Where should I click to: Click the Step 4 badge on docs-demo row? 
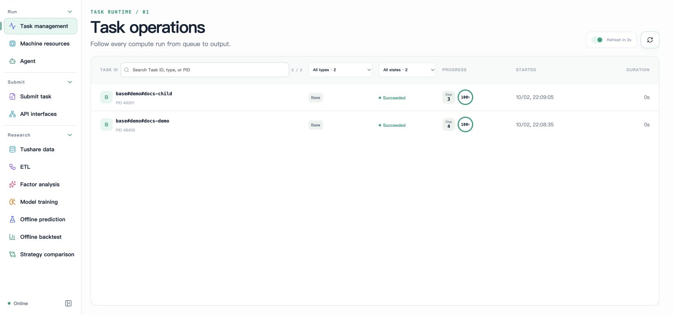pyautogui.click(x=449, y=124)
